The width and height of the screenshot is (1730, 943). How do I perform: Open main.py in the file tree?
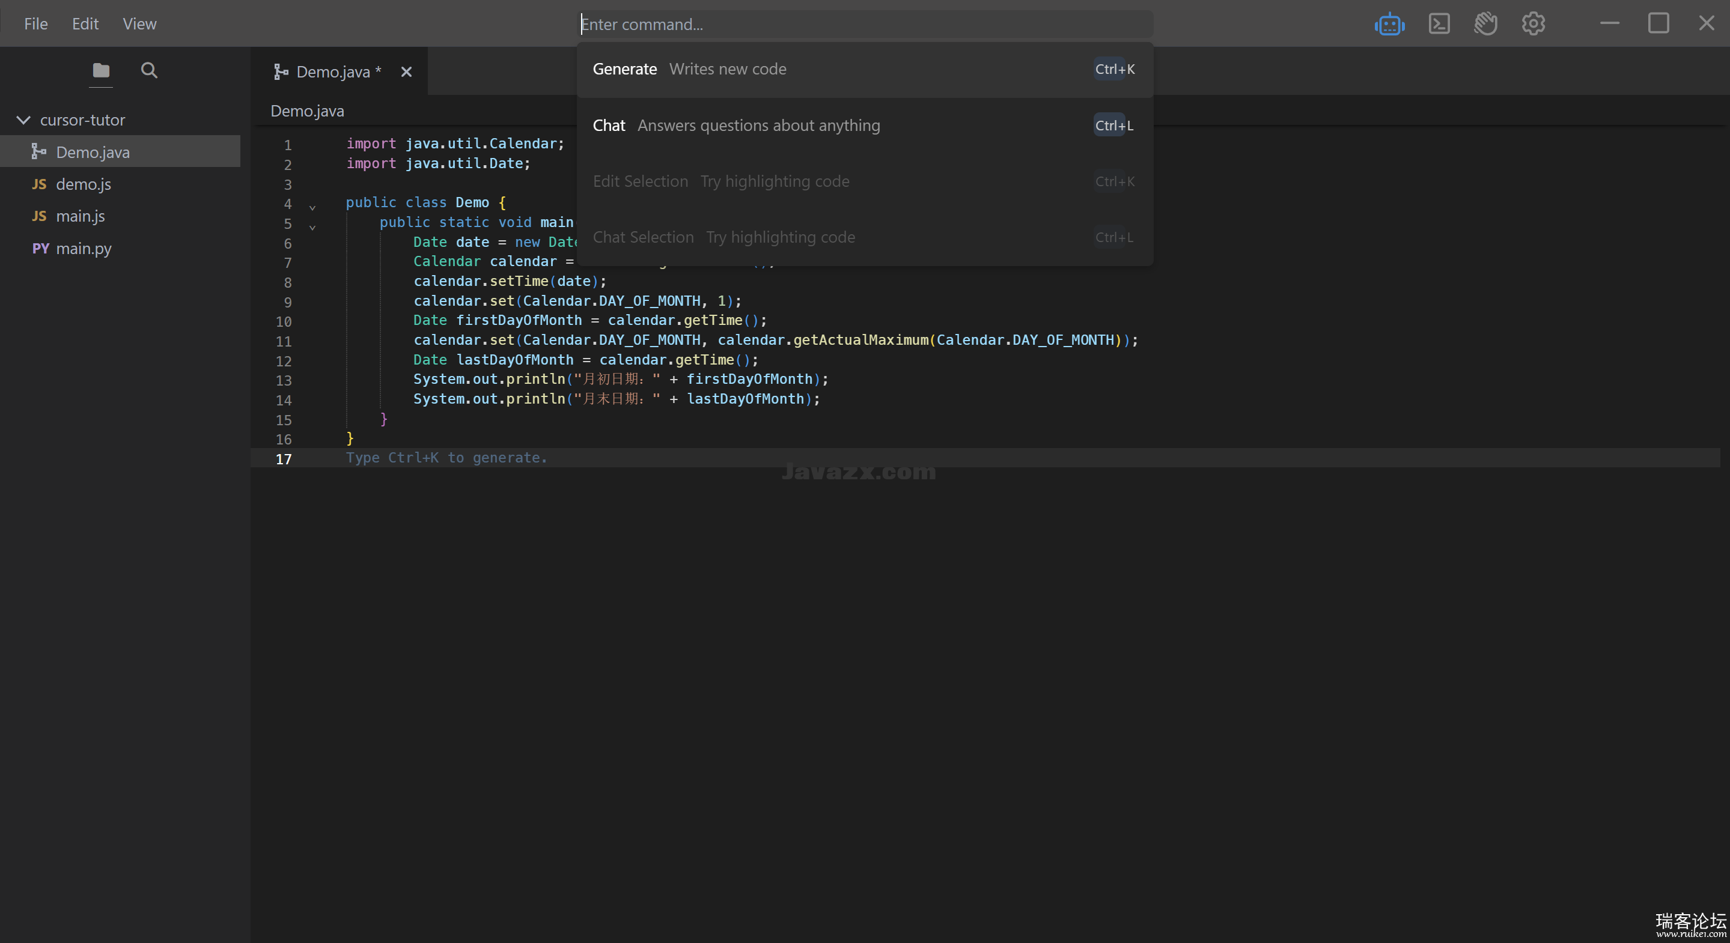coord(120,248)
